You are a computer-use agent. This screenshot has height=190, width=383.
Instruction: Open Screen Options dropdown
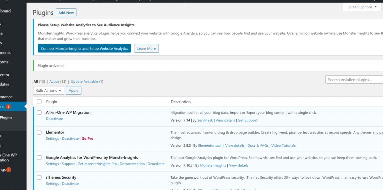362,7
